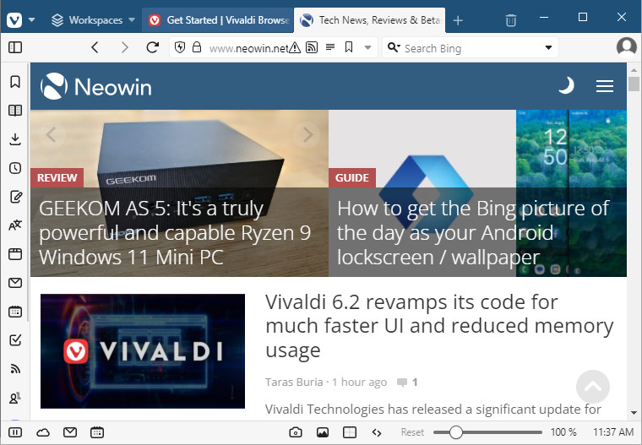Open the Translate panel in sidebar
Viewport: 642px width, 445px height.
coord(14,225)
